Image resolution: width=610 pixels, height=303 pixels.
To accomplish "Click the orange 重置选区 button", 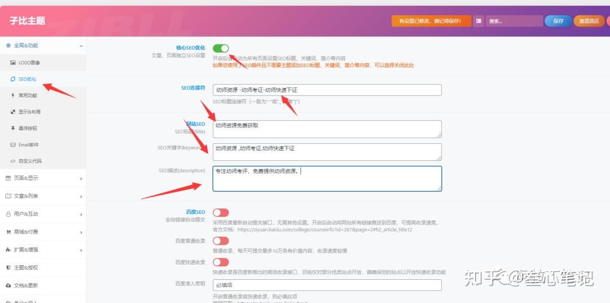I will [x=589, y=21].
